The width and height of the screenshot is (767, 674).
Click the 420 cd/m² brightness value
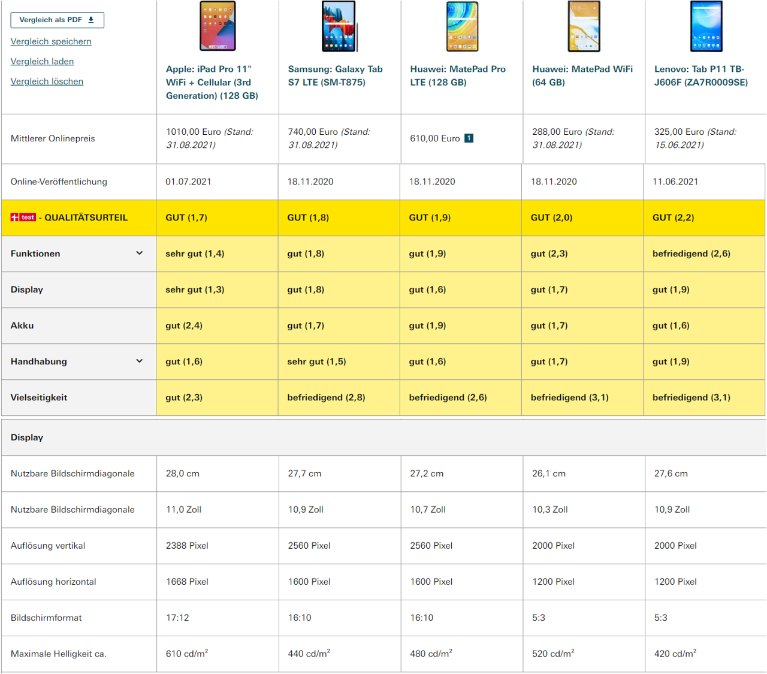pyautogui.click(x=675, y=653)
